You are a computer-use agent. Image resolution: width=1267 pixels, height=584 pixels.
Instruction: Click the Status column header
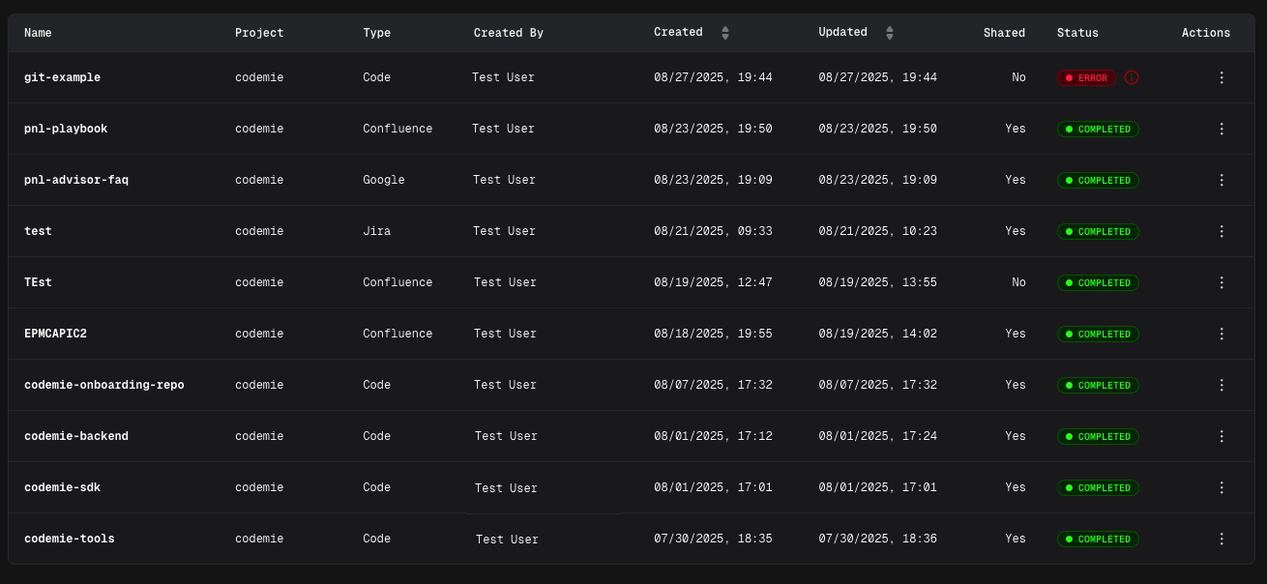pyautogui.click(x=1077, y=33)
